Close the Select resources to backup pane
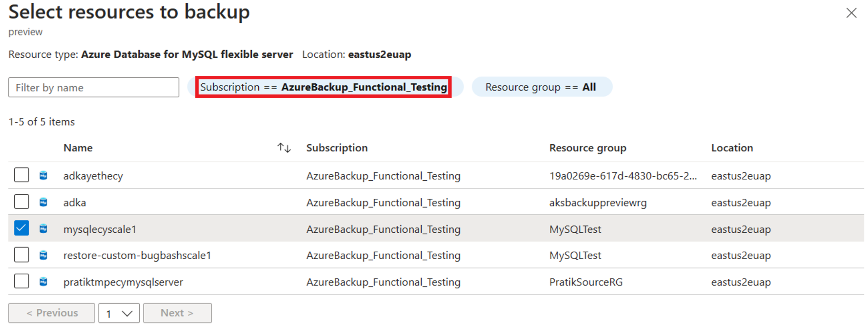 tap(851, 13)
